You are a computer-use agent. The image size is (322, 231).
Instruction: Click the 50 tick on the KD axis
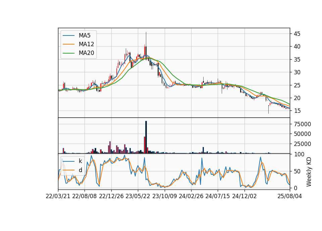pos(297,171)
